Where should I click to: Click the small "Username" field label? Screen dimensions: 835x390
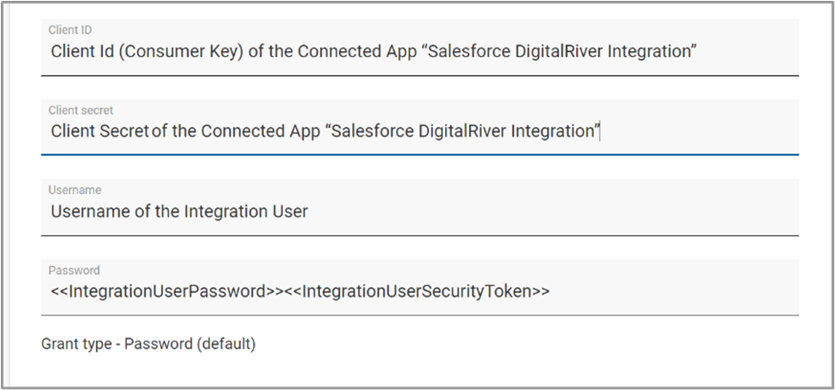pos(71,190)
